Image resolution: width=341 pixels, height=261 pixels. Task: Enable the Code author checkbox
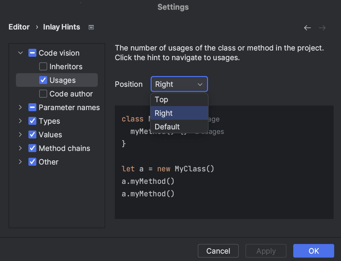click(43, 94)
